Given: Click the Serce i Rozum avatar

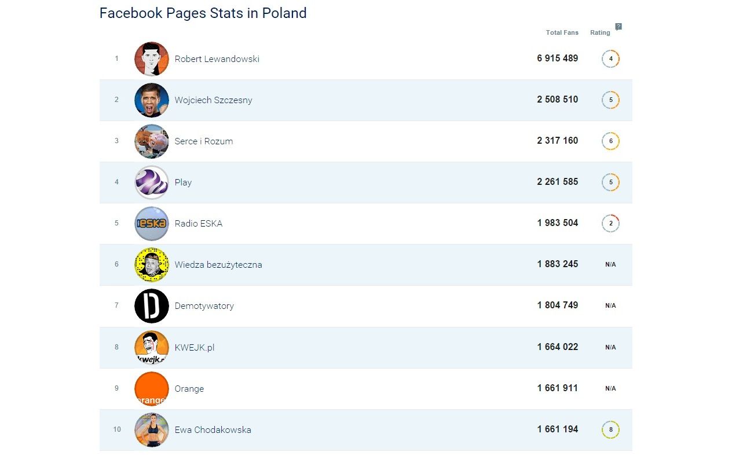Looking at the screenshot, I should pyautogui.click(x=152, y=141).
